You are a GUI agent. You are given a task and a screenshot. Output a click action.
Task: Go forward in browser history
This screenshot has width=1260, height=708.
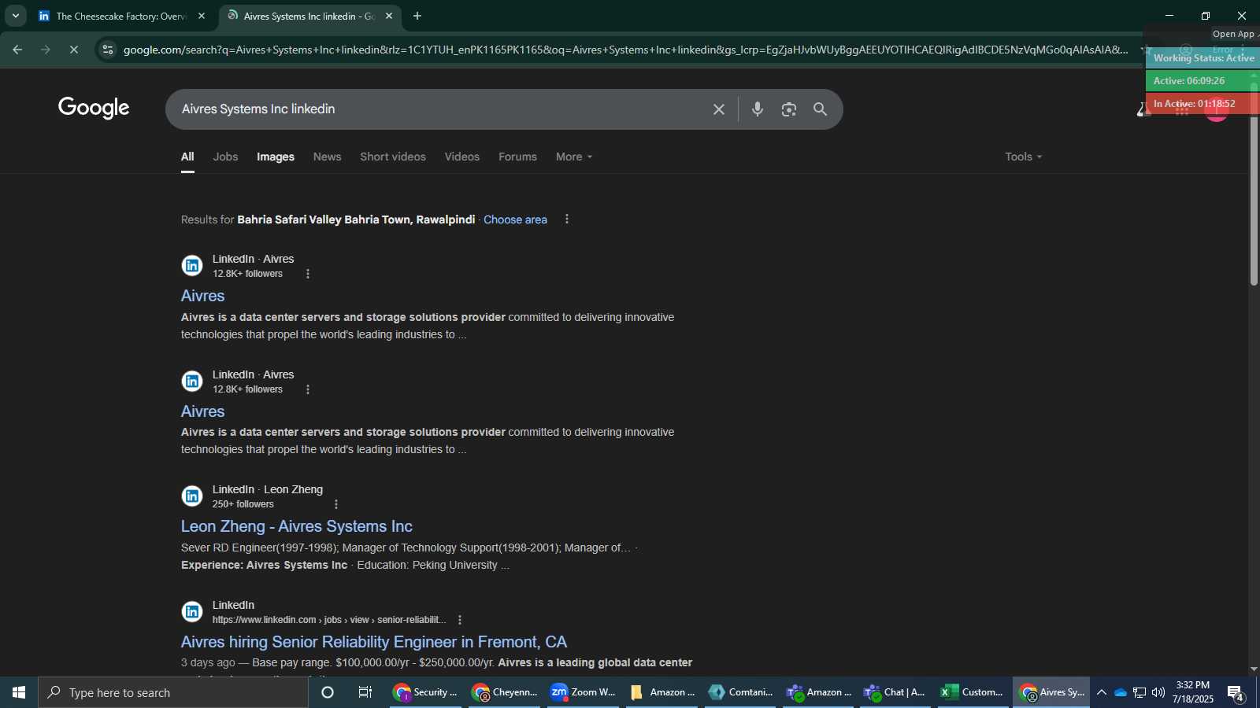click(46, 50)
